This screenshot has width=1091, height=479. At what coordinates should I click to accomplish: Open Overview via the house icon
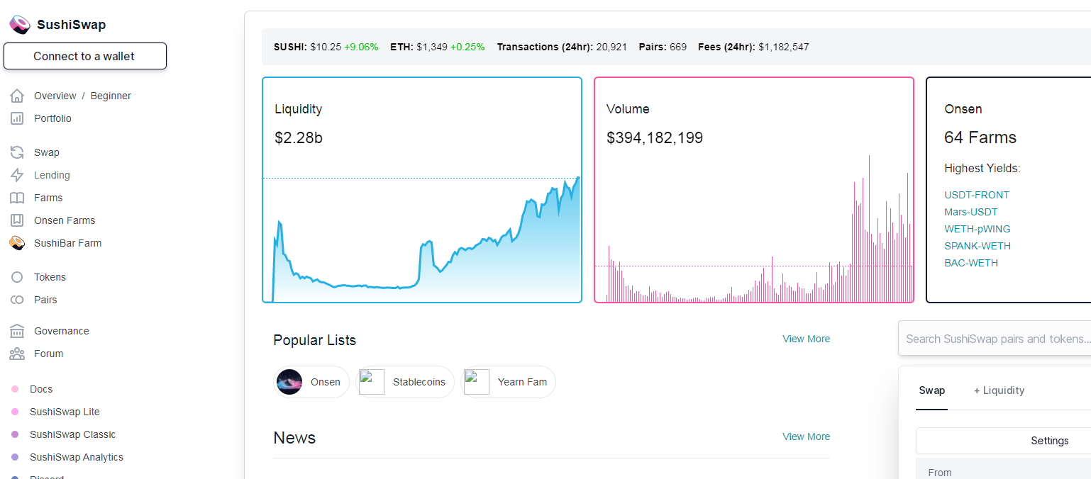[17, 96]
